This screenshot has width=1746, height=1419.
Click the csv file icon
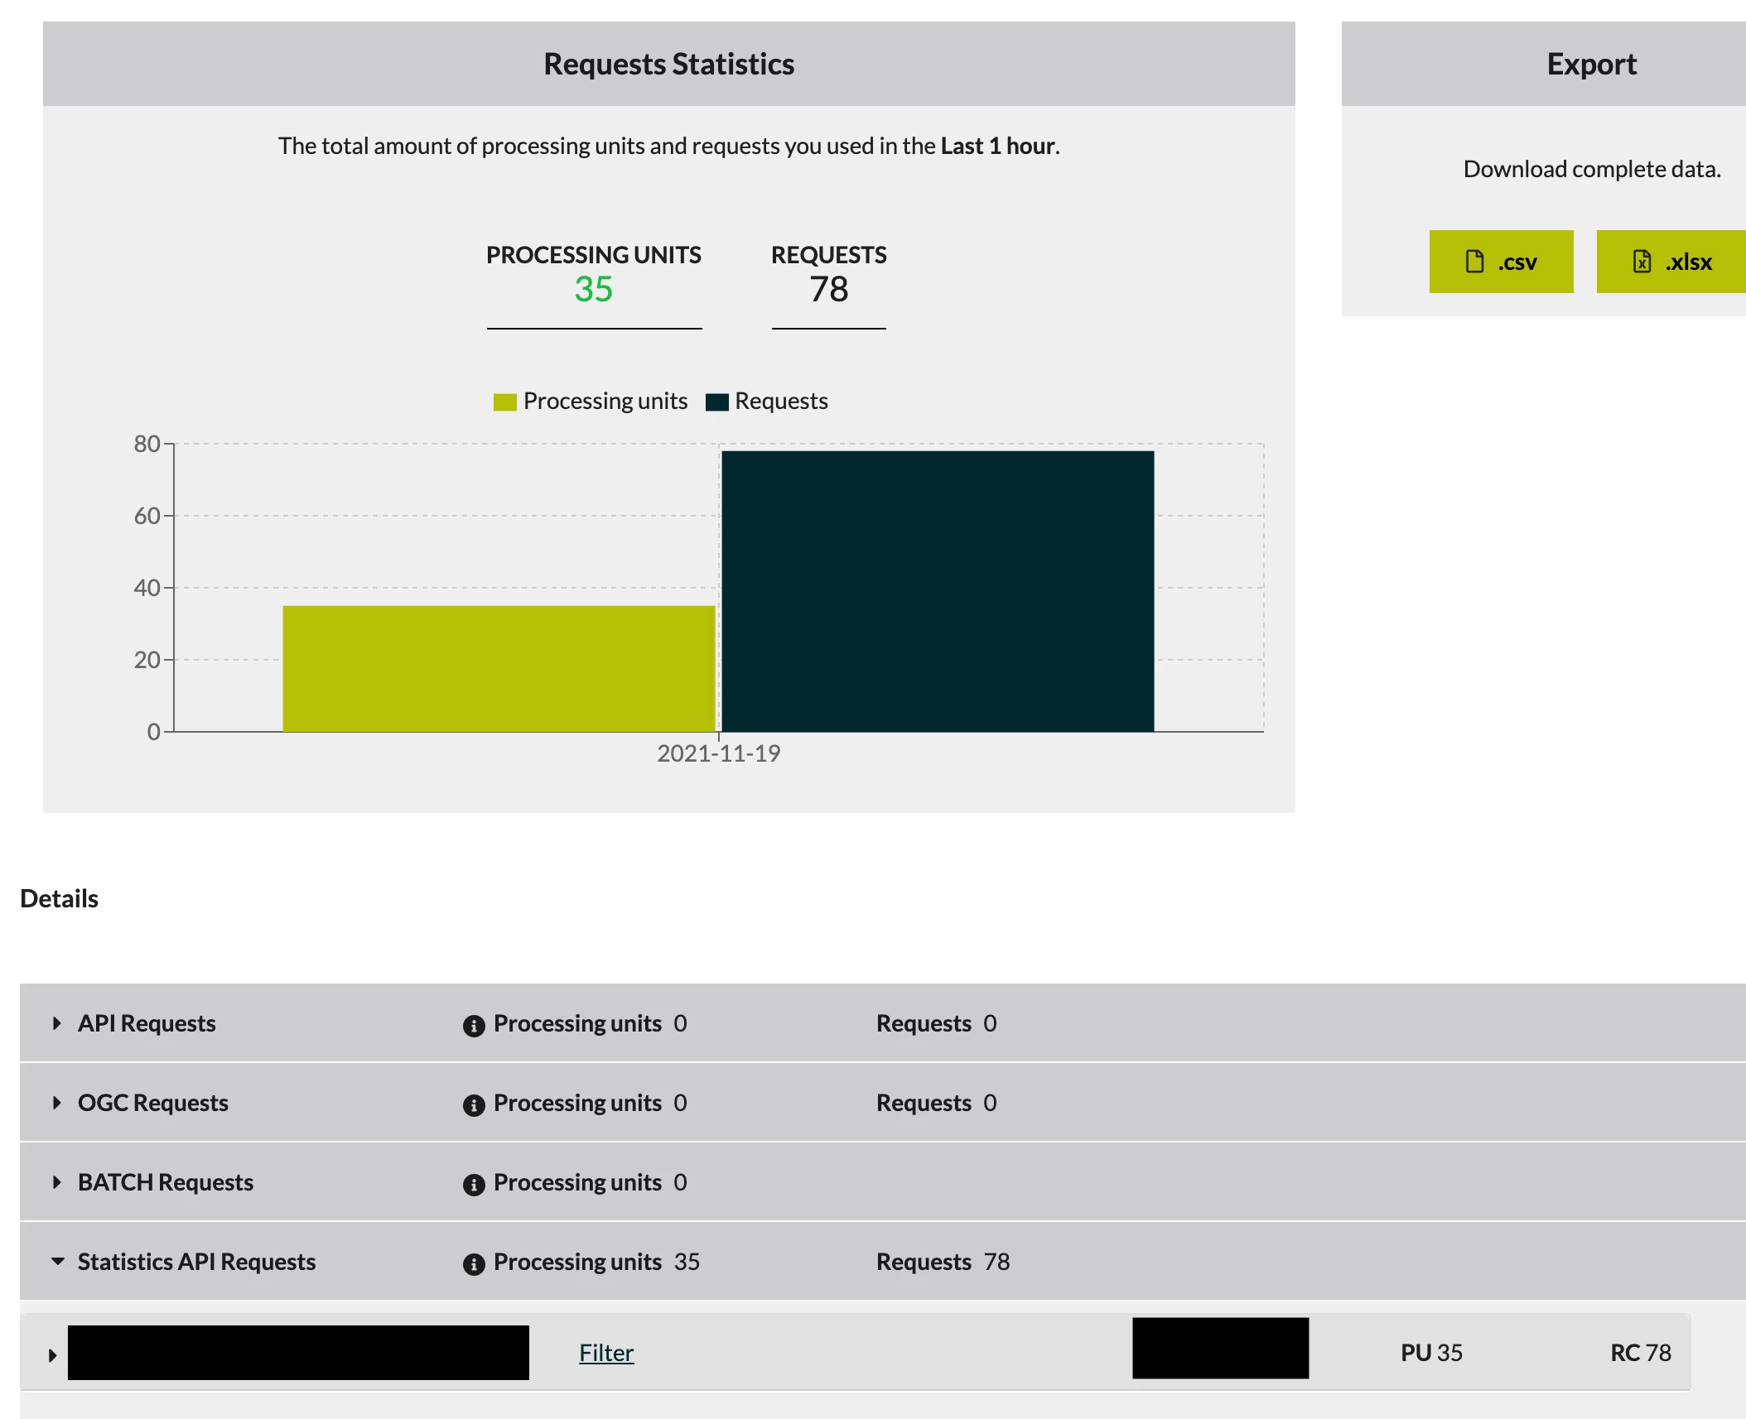click(1474, 262)
